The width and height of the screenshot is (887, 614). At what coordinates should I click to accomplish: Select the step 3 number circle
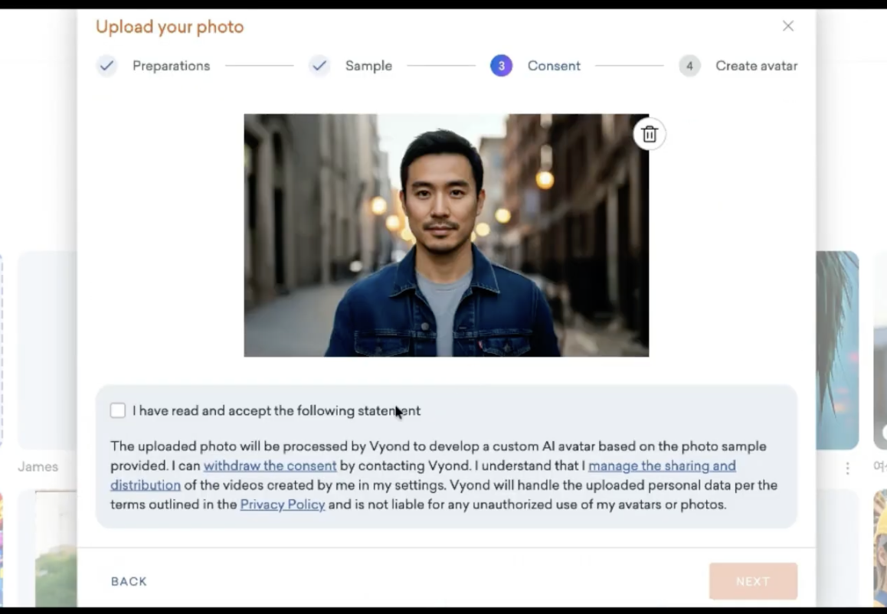501,66
